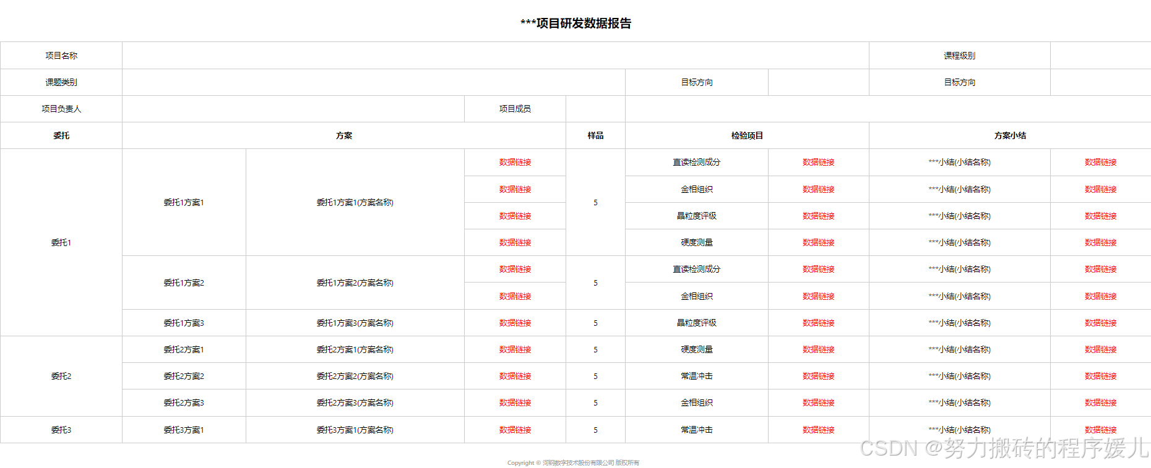
Task: Click 委托2方案3(方案名称) cell
Action: pos(355,402)
